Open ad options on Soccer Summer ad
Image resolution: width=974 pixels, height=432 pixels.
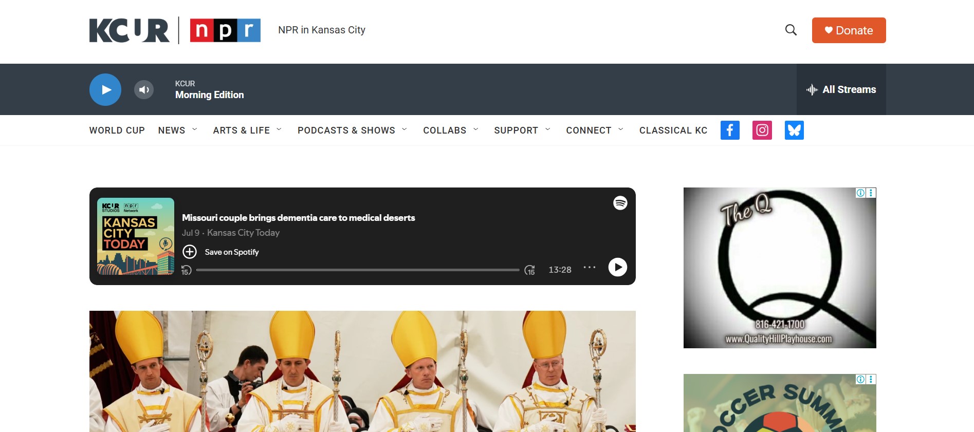click(x=871, y=379)
